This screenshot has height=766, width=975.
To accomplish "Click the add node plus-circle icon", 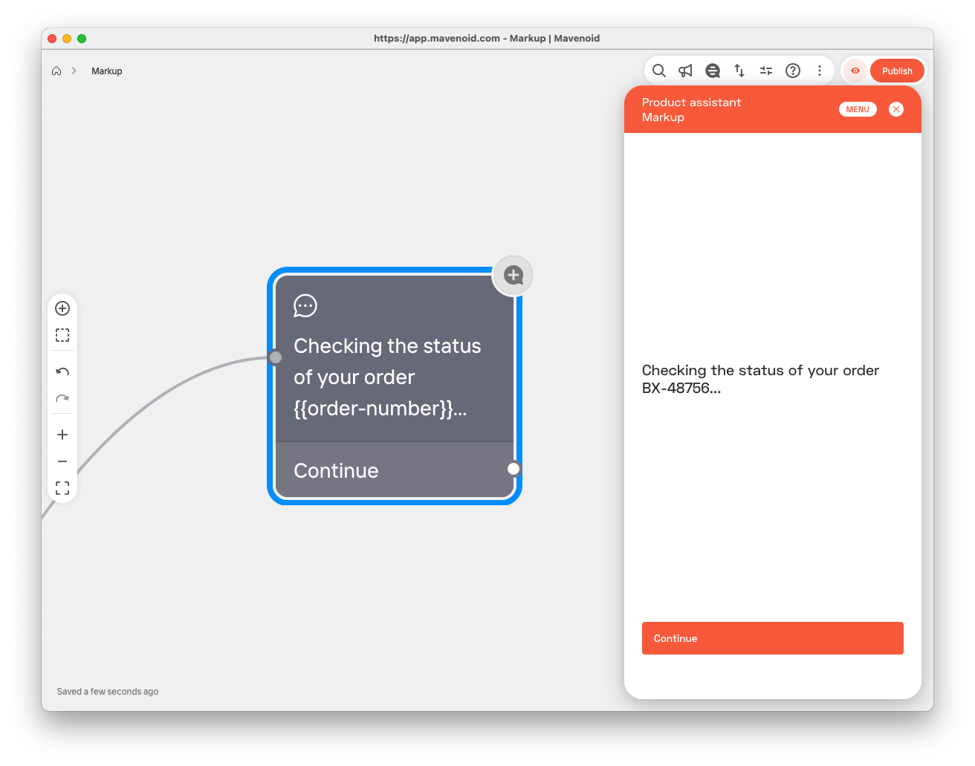I will [x=62, y=308].
